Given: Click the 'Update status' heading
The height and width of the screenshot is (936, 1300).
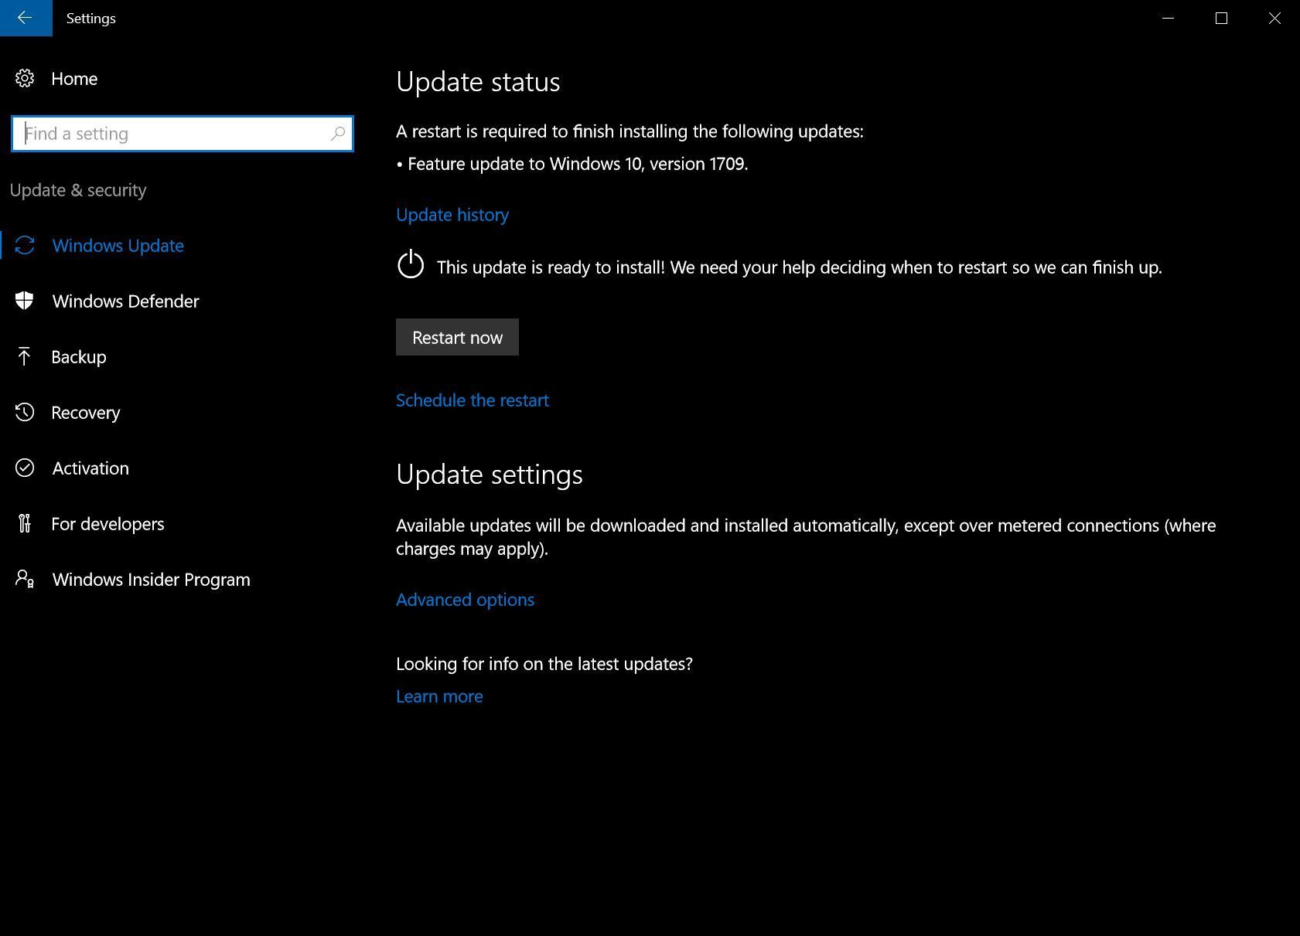Looking at the screenshot, I should pos(478,82).
